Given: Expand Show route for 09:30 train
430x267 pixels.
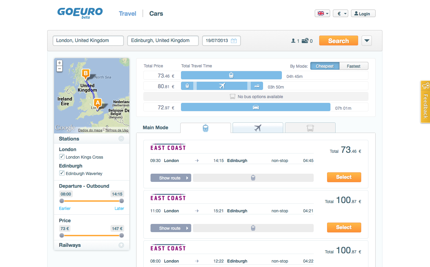Looking at the screenshot, I should 171,178.
